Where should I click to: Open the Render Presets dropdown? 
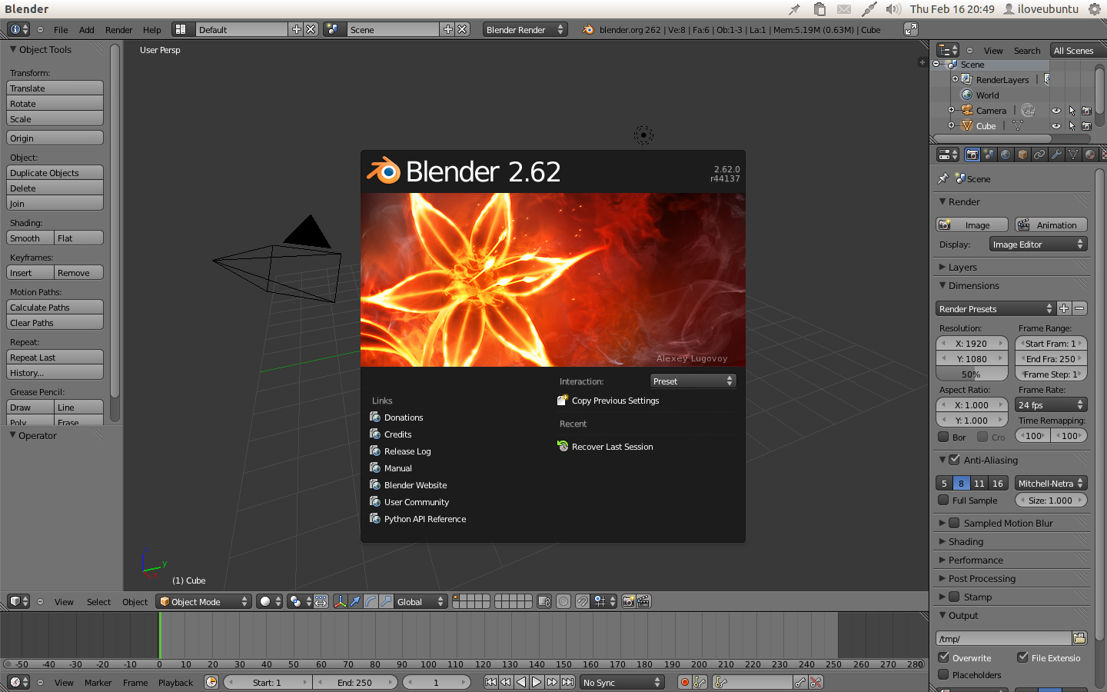pyautogui.click(x=993, y=308)
